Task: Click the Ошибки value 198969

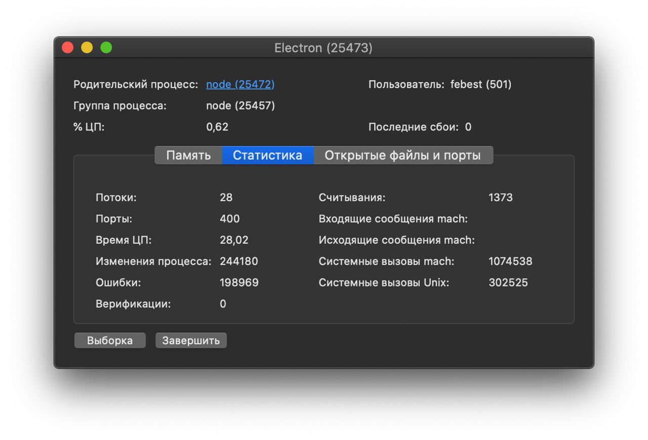Action: [x=239, y=283]
